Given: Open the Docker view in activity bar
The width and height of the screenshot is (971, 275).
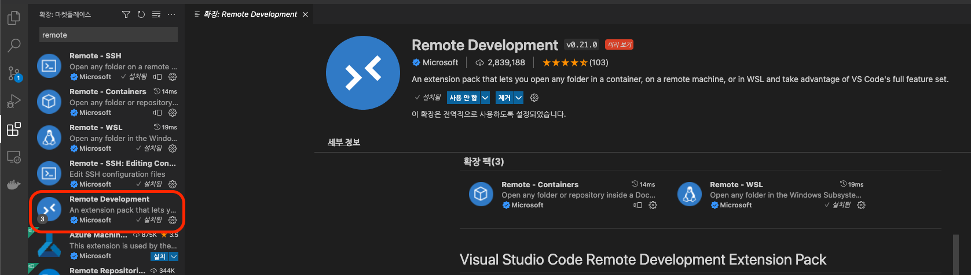Looking at the screenshot, I should tap(13, 185).
